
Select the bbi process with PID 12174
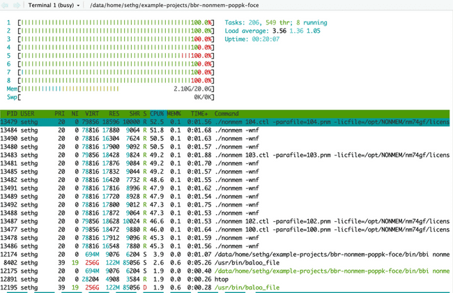click(x=225, y=255)
